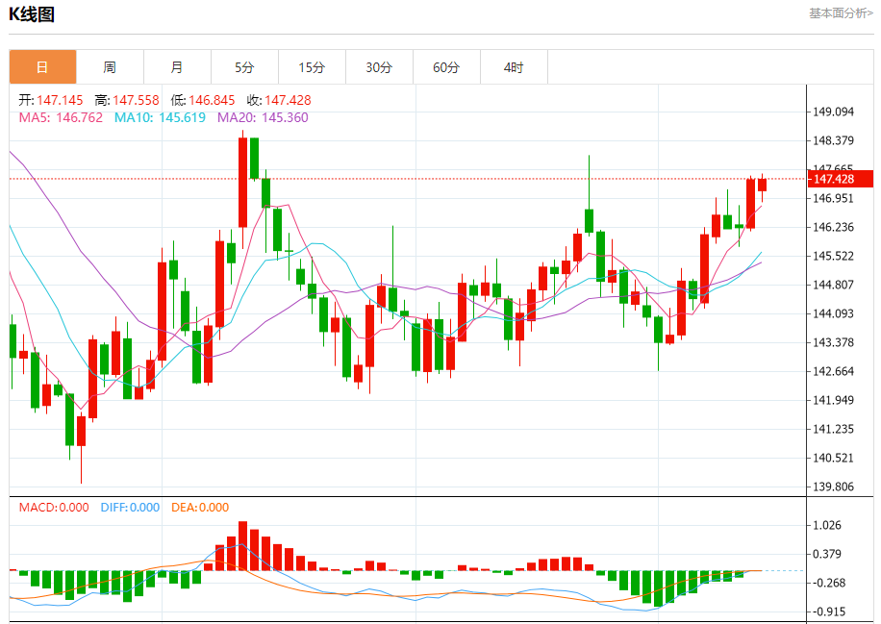Select the daily 日 chart tab

pyautogui.click(x=42, y=67)
